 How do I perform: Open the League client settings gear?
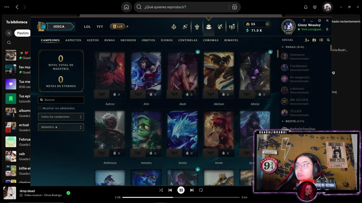click(320, 21)
